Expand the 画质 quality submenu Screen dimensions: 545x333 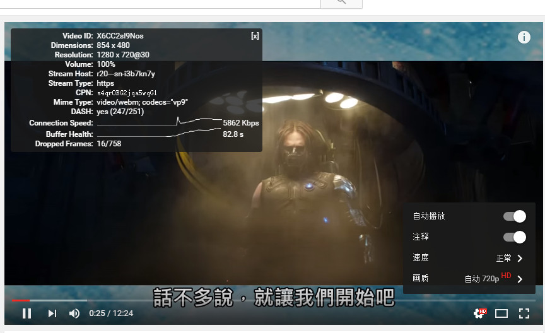pos(469,278)
